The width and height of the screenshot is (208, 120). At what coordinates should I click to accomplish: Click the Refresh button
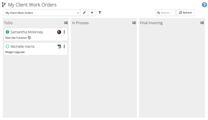[185, 13]
